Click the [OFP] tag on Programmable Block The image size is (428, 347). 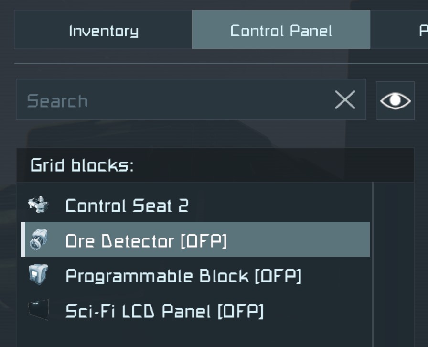point(278,276)
